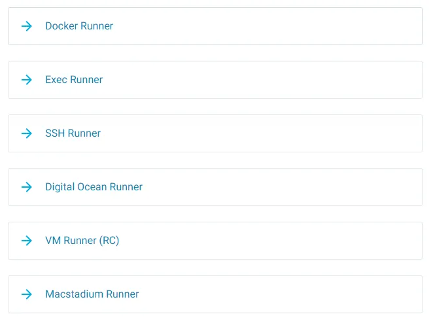Click the "(RC)" label text
The image size is (435, 327).
coord(109,241)
